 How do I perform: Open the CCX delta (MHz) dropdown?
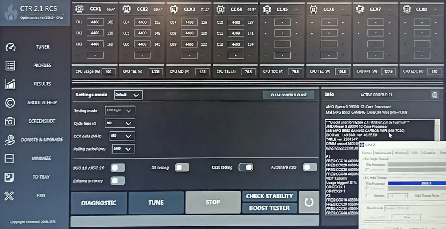[x=122, y=136]
